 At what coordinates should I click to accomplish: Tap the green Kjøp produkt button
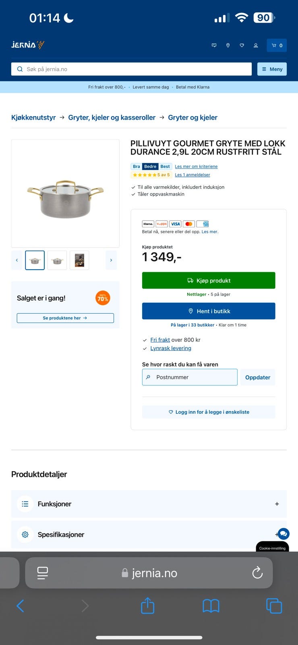pyautogui.click(x=209, y=281)
